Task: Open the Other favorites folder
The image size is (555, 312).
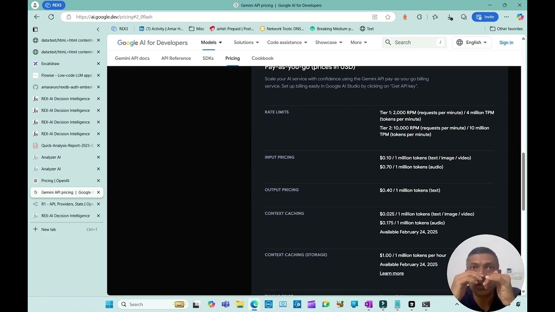Action: click(506, 29)
